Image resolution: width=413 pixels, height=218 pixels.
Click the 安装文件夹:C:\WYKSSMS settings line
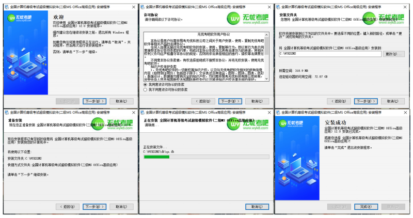(x=24, y=159)
